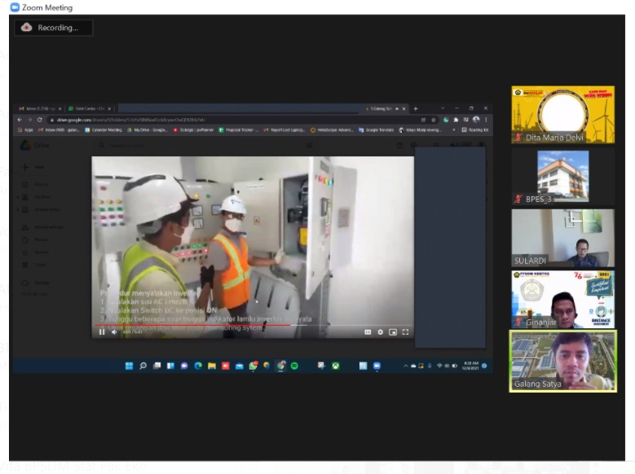The image size is (635, 474).
Task: Switch to Chrome in the shared taskbar
Action: [x=280, y=366]
